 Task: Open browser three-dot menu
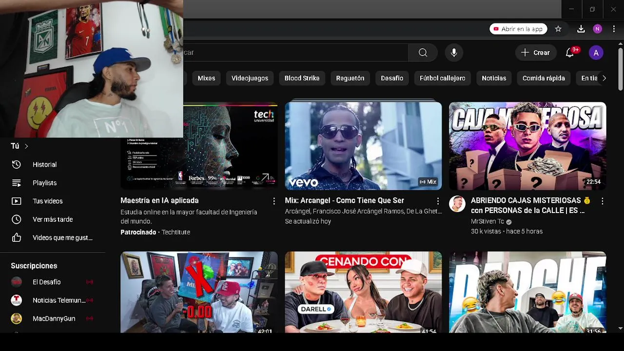[x=614, y=29]
